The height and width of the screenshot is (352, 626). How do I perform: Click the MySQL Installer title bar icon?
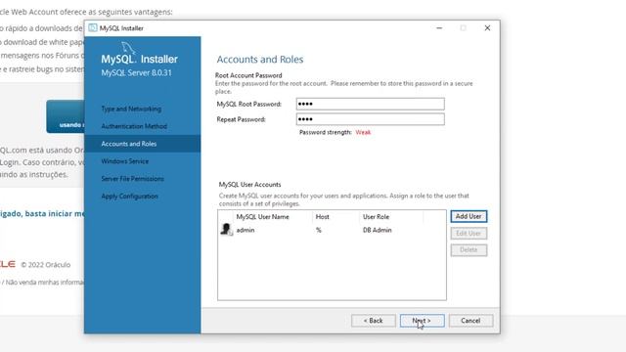click(x=93, y=28)
